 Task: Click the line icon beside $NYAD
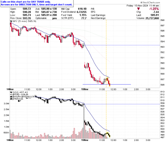11,94
